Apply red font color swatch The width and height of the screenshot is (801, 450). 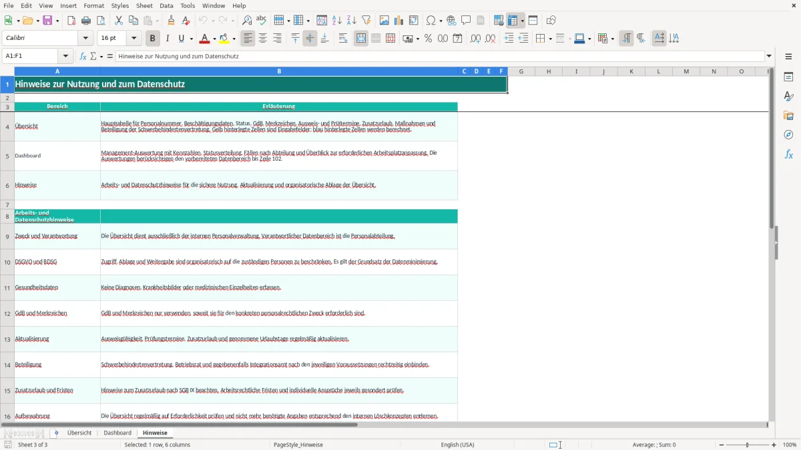204,39
